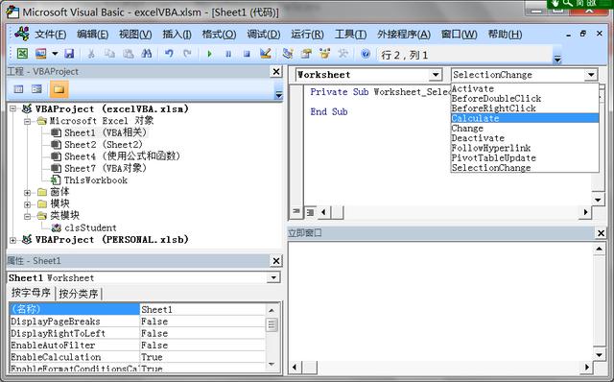Select Activate event from list
The height and width of the screenshot is (382, 614).
(x=525, y=88)
